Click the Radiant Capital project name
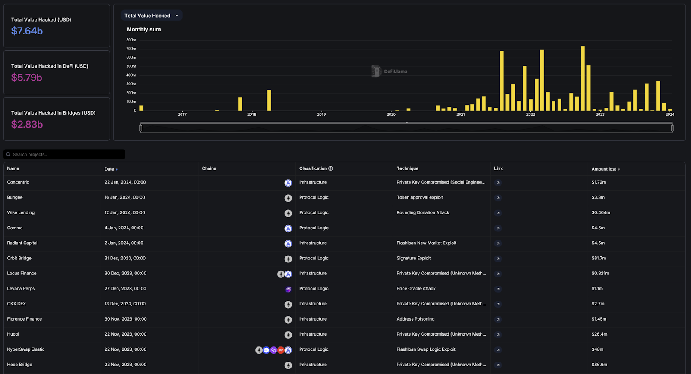This screenshot has height=374, width=691. point(22,243)
